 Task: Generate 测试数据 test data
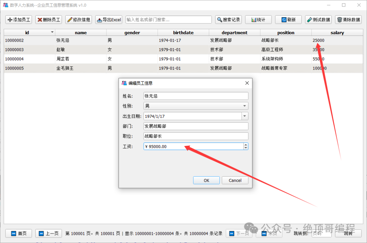point(318,20)
